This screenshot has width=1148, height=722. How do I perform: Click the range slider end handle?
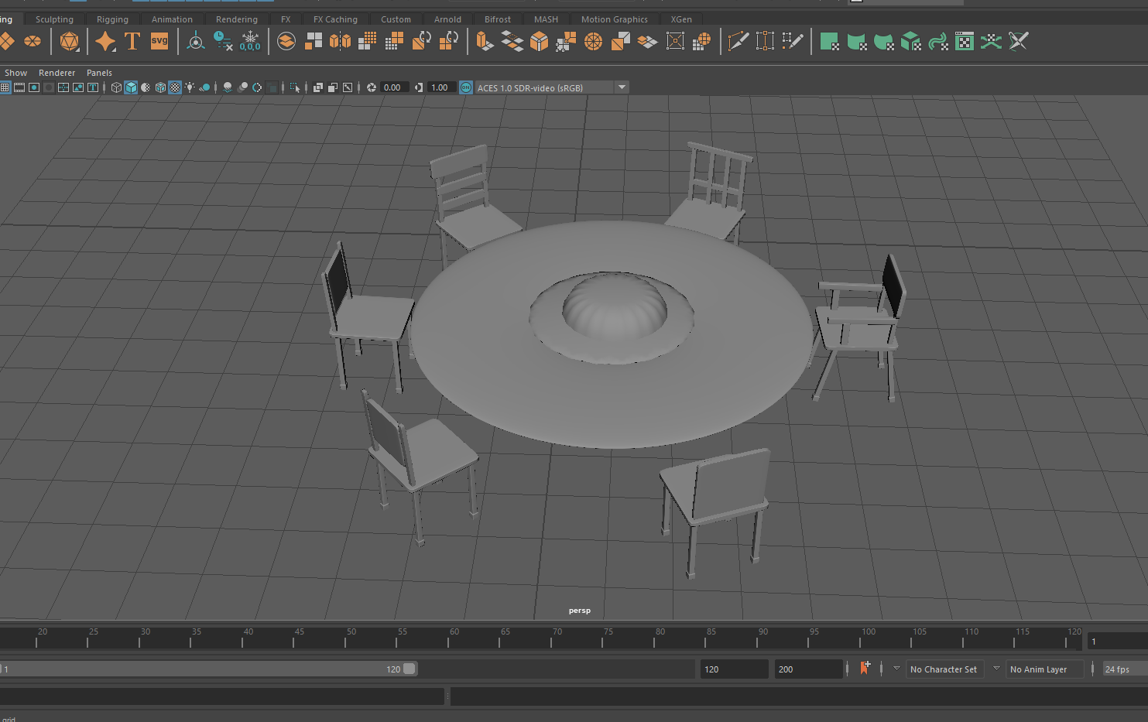pyautogui.click(x=410, y=669)
